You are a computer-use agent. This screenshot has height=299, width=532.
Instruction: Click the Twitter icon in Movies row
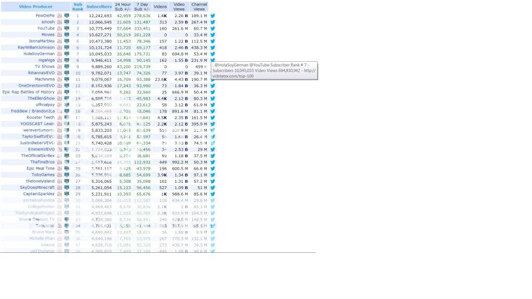click(x=212, y=35)
